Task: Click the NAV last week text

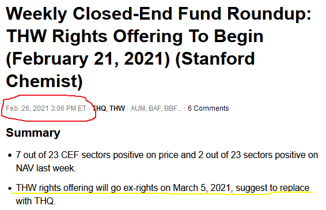Action: (46, 168)
